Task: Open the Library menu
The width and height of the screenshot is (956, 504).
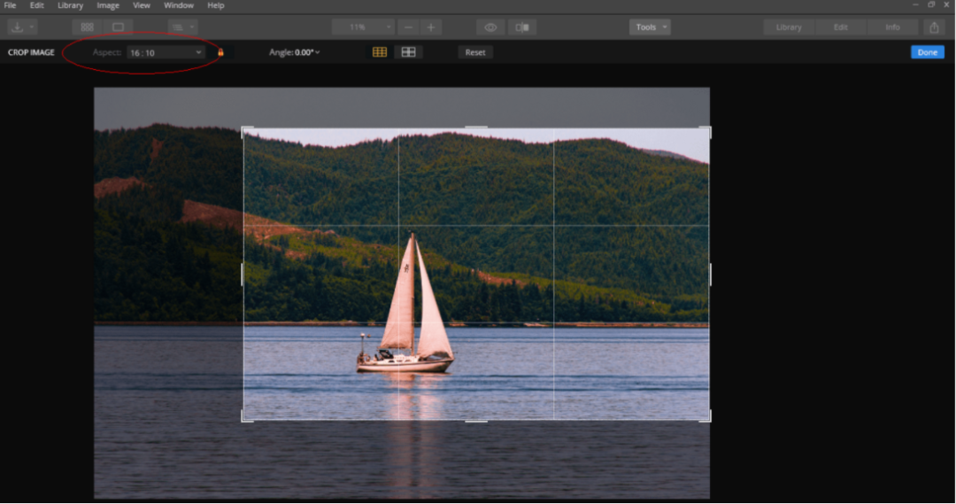Action: coord(70,5)
